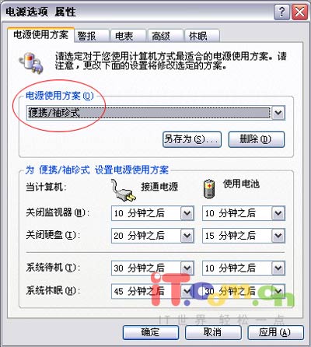Click the power plug battery icon
Viewport: 311px width, 347px height.
[x=31, y=63]
